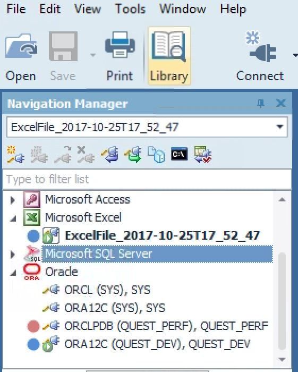Click the SQL Server logo icon
The height and width of the screenshot is (372, 298).
click(32, 254)
